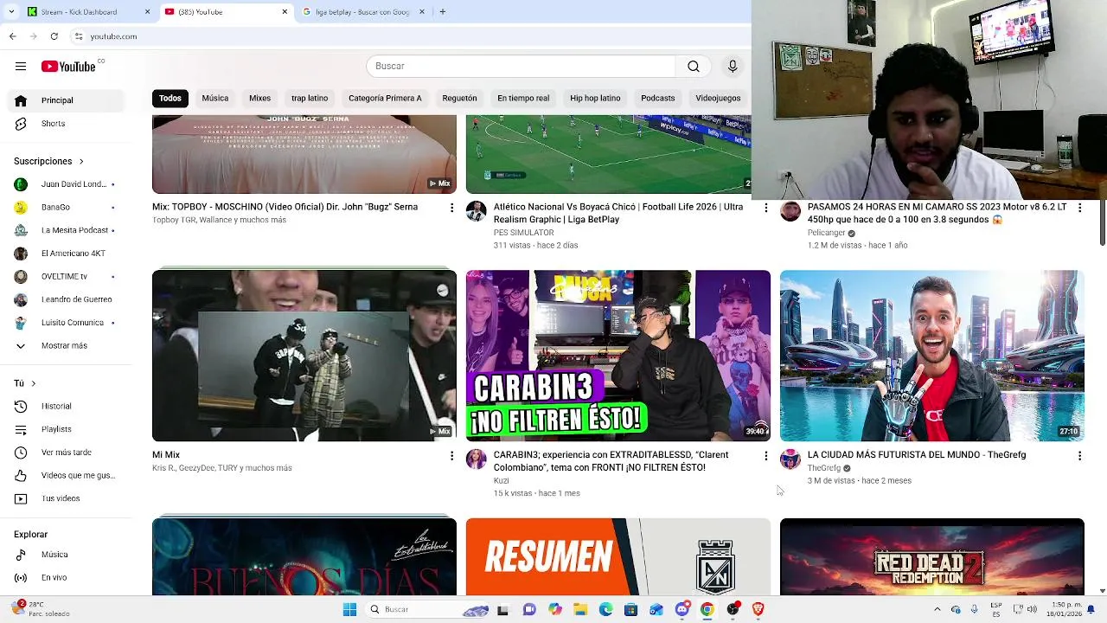1107x623 pixels.
Task: Open the Red Dead Redemption 2 thumbnail
Action: (932, 557)
